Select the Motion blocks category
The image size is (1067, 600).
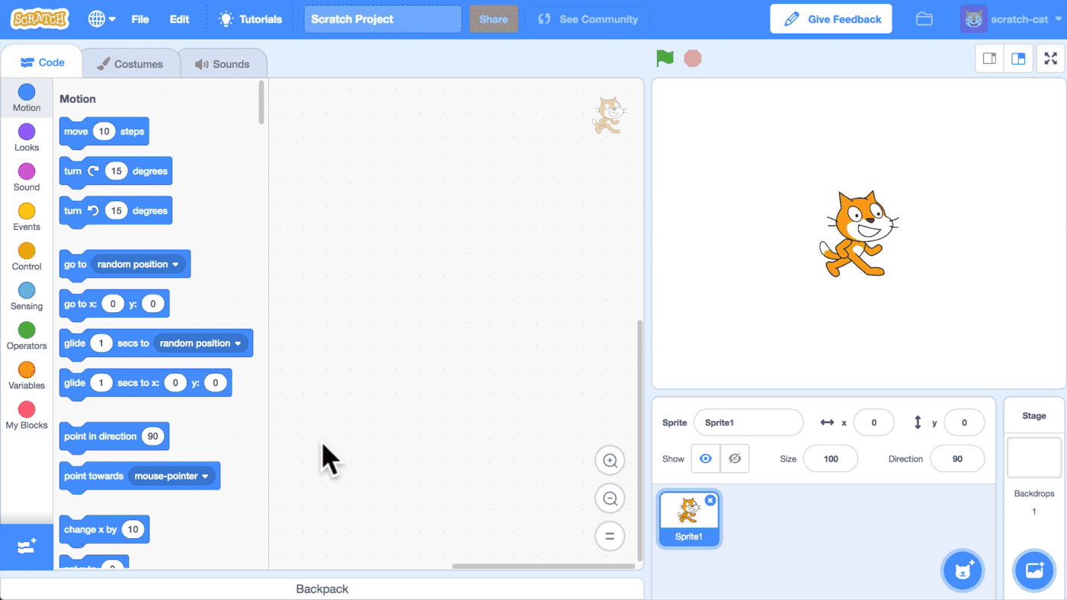coord(26,97)
